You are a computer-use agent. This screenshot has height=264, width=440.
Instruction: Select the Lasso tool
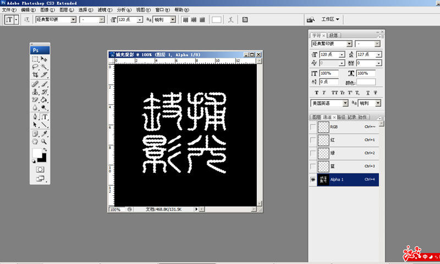[x=35, y=67]
